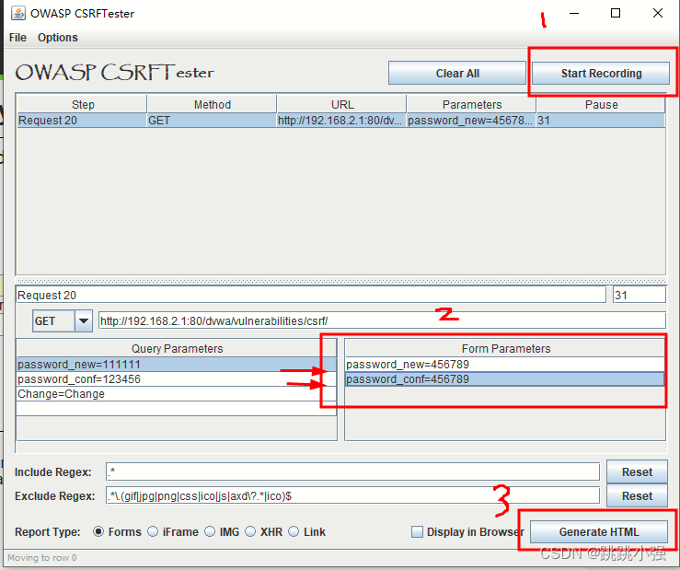Select the iFrame report type
Screen dimensions: 680x570
coord(153,532)
